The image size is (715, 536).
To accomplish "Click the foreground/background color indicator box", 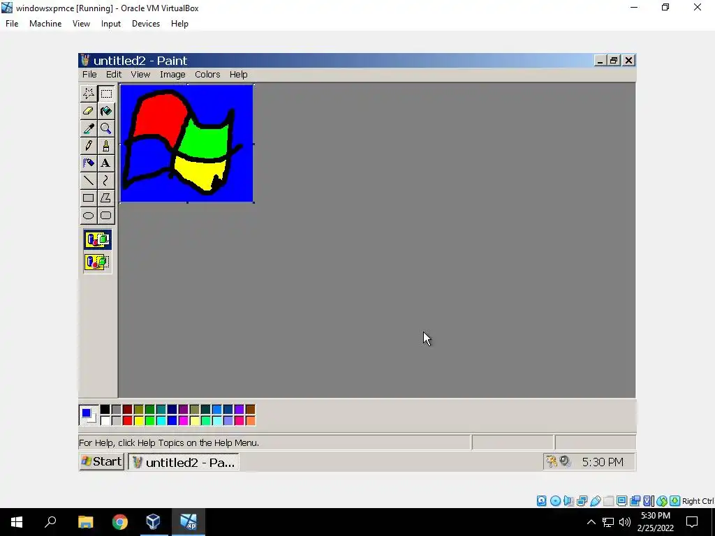I will pyautogui.click(x=88, y=415).
